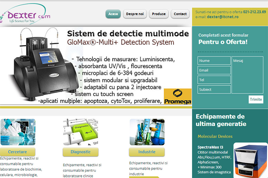This screenshot has height=178, width=268.
Task: Navigate to the Contact page
Action: point(180,14)
